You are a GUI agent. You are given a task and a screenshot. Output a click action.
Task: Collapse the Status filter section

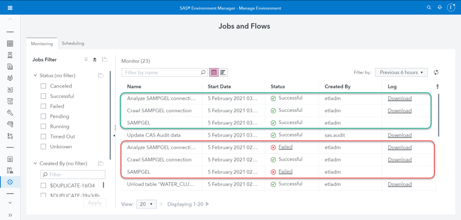pos(36,75)
